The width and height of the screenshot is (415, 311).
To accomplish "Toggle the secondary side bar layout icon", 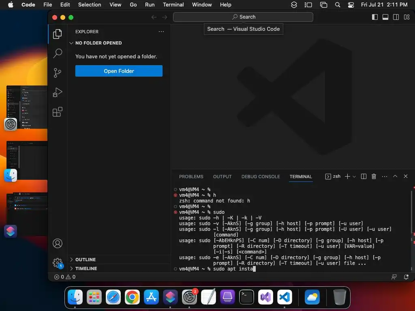I will [x=396, y=17].
